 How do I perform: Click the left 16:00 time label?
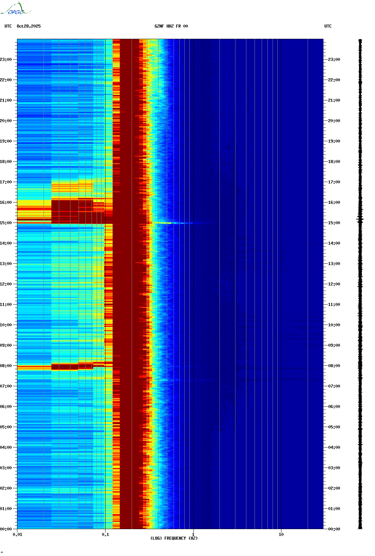6,202
